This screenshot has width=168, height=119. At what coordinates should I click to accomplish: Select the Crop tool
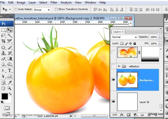3,41
